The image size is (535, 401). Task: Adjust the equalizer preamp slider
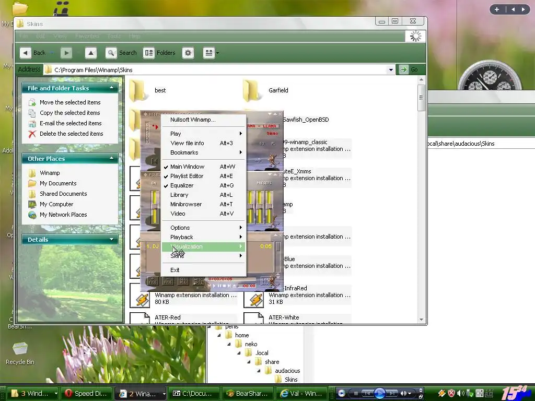click(x=154, y=207)
